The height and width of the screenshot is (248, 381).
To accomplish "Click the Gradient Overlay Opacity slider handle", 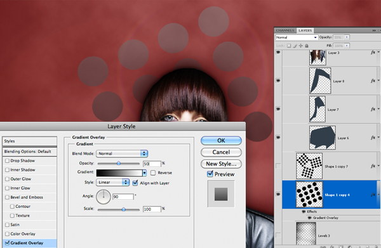I will click(119, 163).
